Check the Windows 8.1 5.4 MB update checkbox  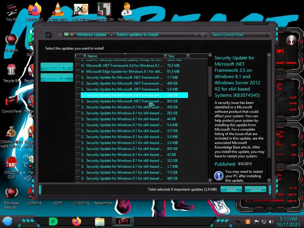(78, 125)
